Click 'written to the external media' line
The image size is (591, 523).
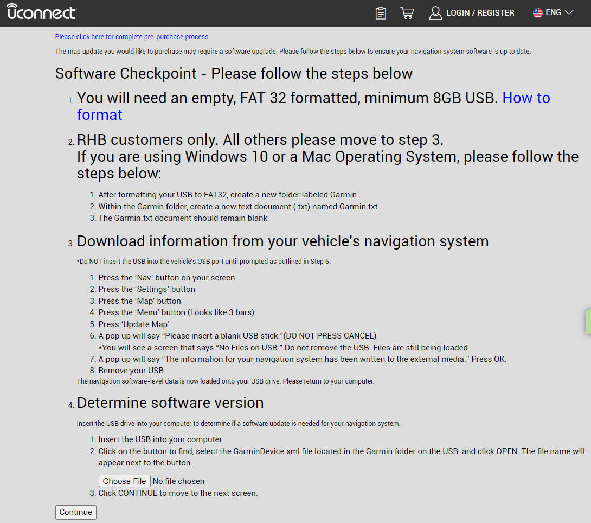[x=303, y=359]
